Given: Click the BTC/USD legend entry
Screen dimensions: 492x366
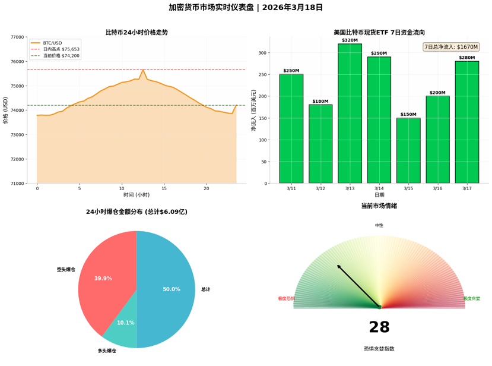Looking at the screenshot, I should 55,43.
